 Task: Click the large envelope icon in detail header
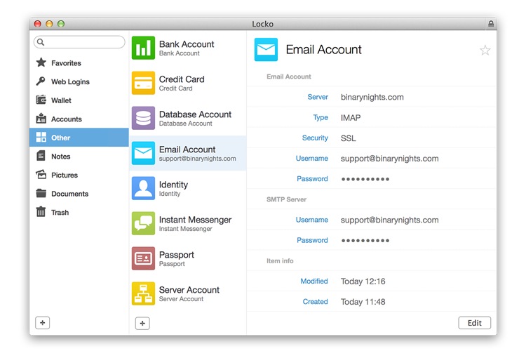266,50
